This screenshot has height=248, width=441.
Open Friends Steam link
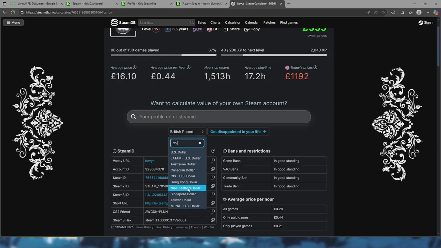[x=196, y=227]
